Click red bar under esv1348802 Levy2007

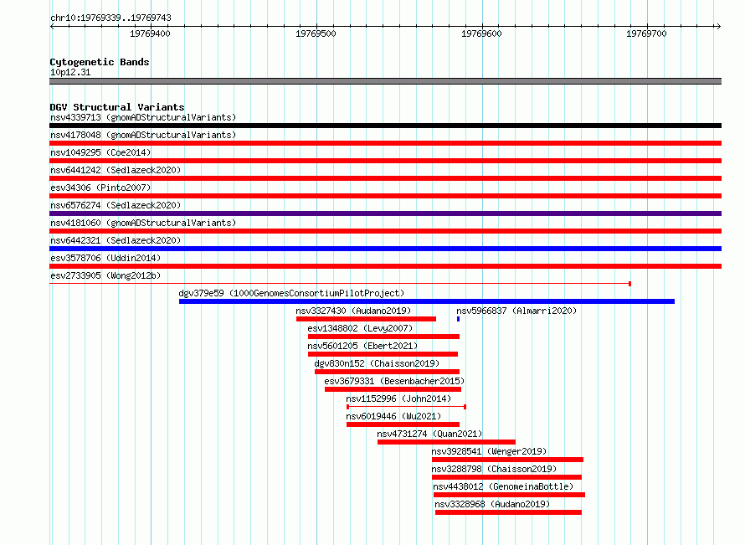[383, 337]
